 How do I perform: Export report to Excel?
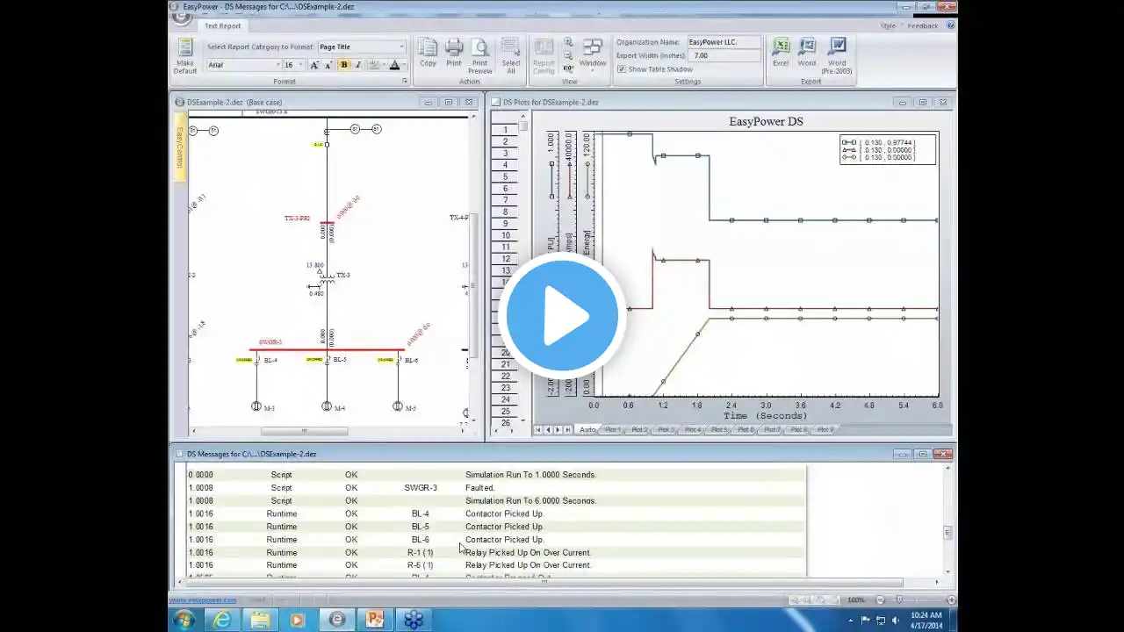coord(780,53)
